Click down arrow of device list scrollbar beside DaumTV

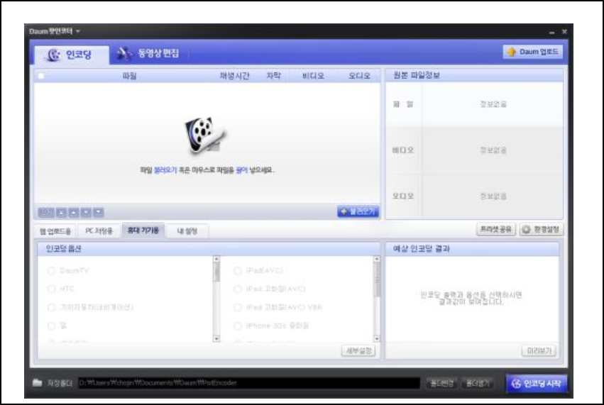pos(216,339)
